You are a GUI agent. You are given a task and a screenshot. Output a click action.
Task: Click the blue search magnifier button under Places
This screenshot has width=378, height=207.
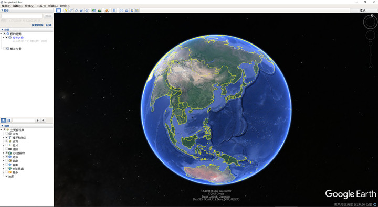(x=3, y=120)
